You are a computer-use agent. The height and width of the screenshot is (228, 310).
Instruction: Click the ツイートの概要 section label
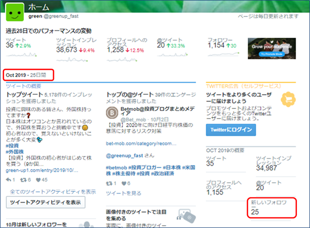[x=24, y=86]
